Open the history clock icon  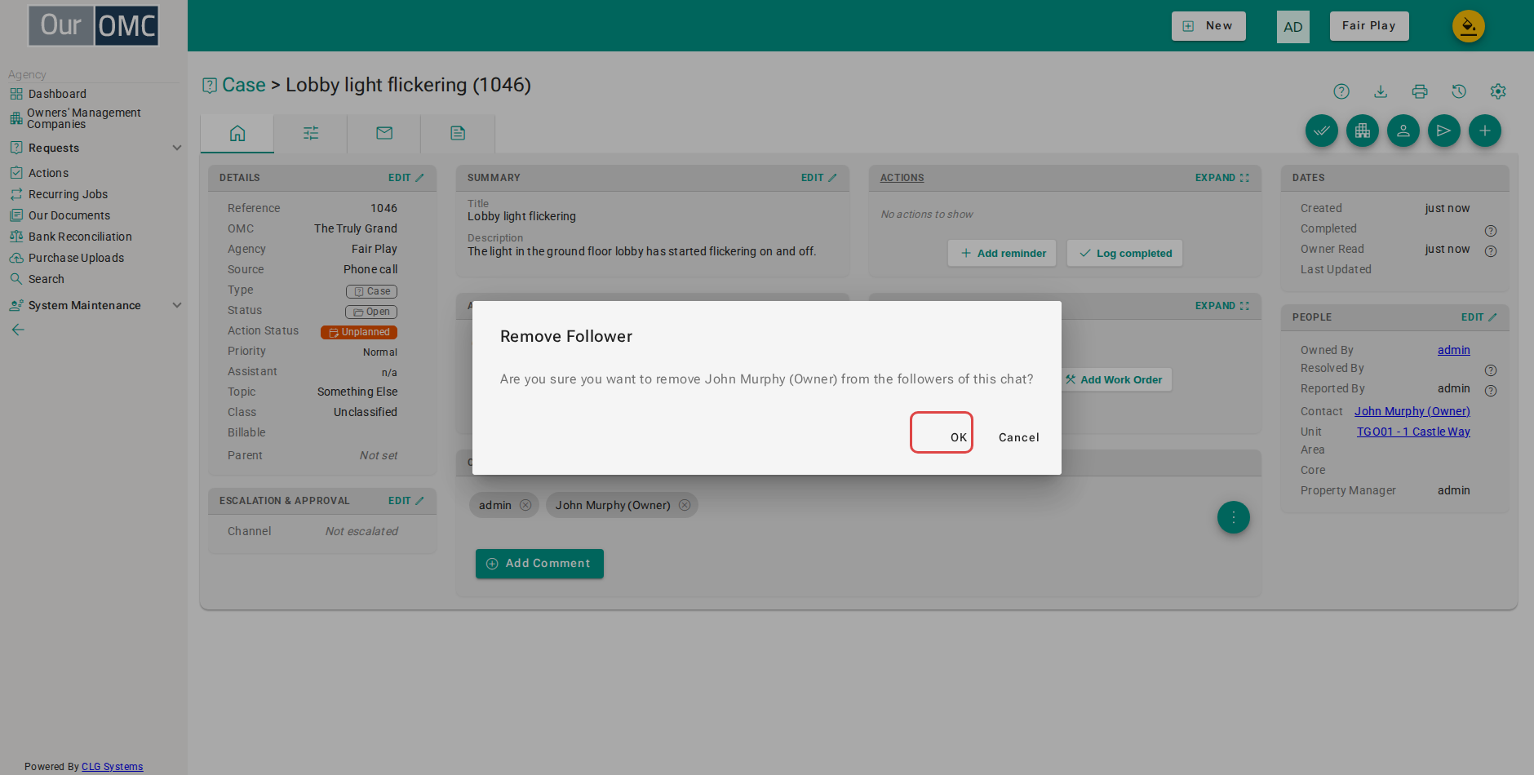coord(1459,91)
